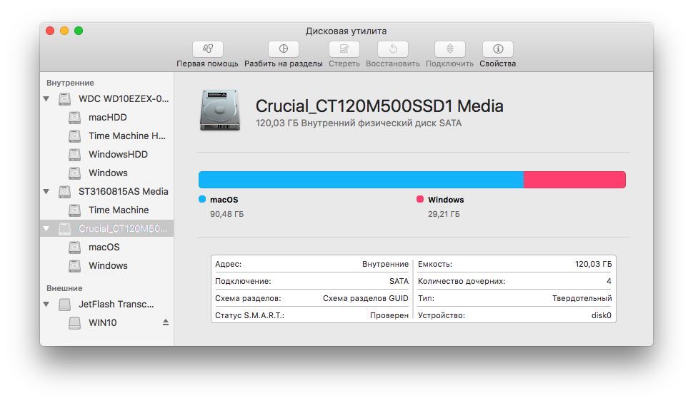
Task: Click the 'Восстановить' label
Action: click(x=392, y=63)
